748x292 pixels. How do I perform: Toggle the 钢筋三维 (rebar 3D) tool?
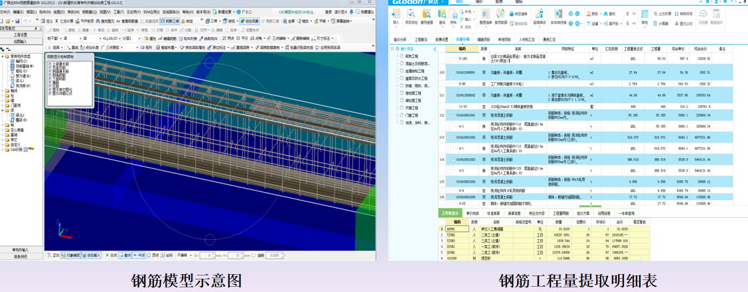(x=169, y=21)
